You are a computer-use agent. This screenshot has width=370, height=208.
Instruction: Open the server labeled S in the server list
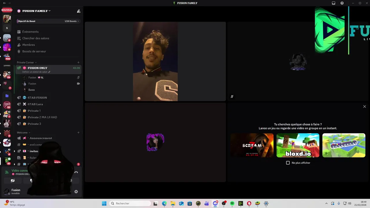coord(7,28)
